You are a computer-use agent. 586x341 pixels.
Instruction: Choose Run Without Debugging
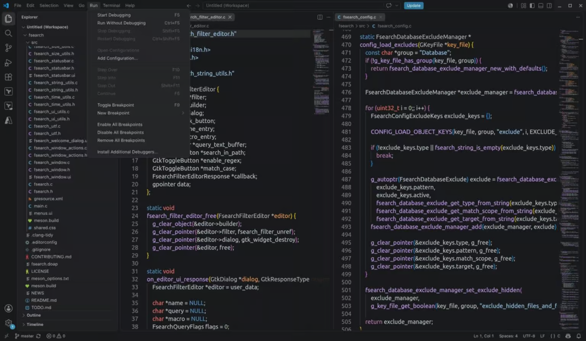tap(138, 23)
